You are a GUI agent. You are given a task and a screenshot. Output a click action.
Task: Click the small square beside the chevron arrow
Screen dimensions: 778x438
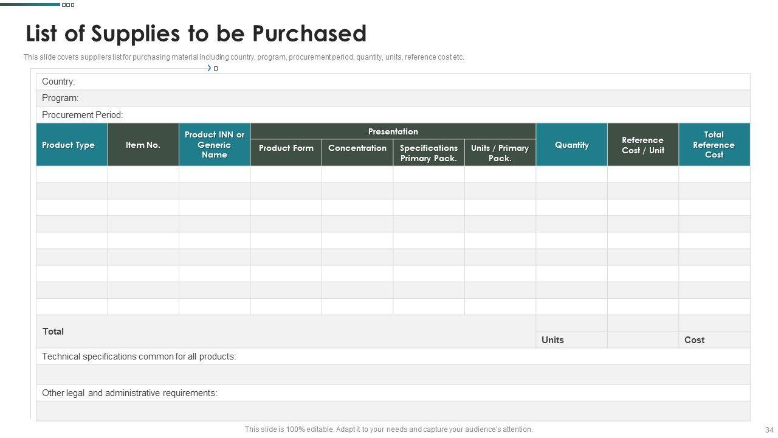[x=216, y=69]
